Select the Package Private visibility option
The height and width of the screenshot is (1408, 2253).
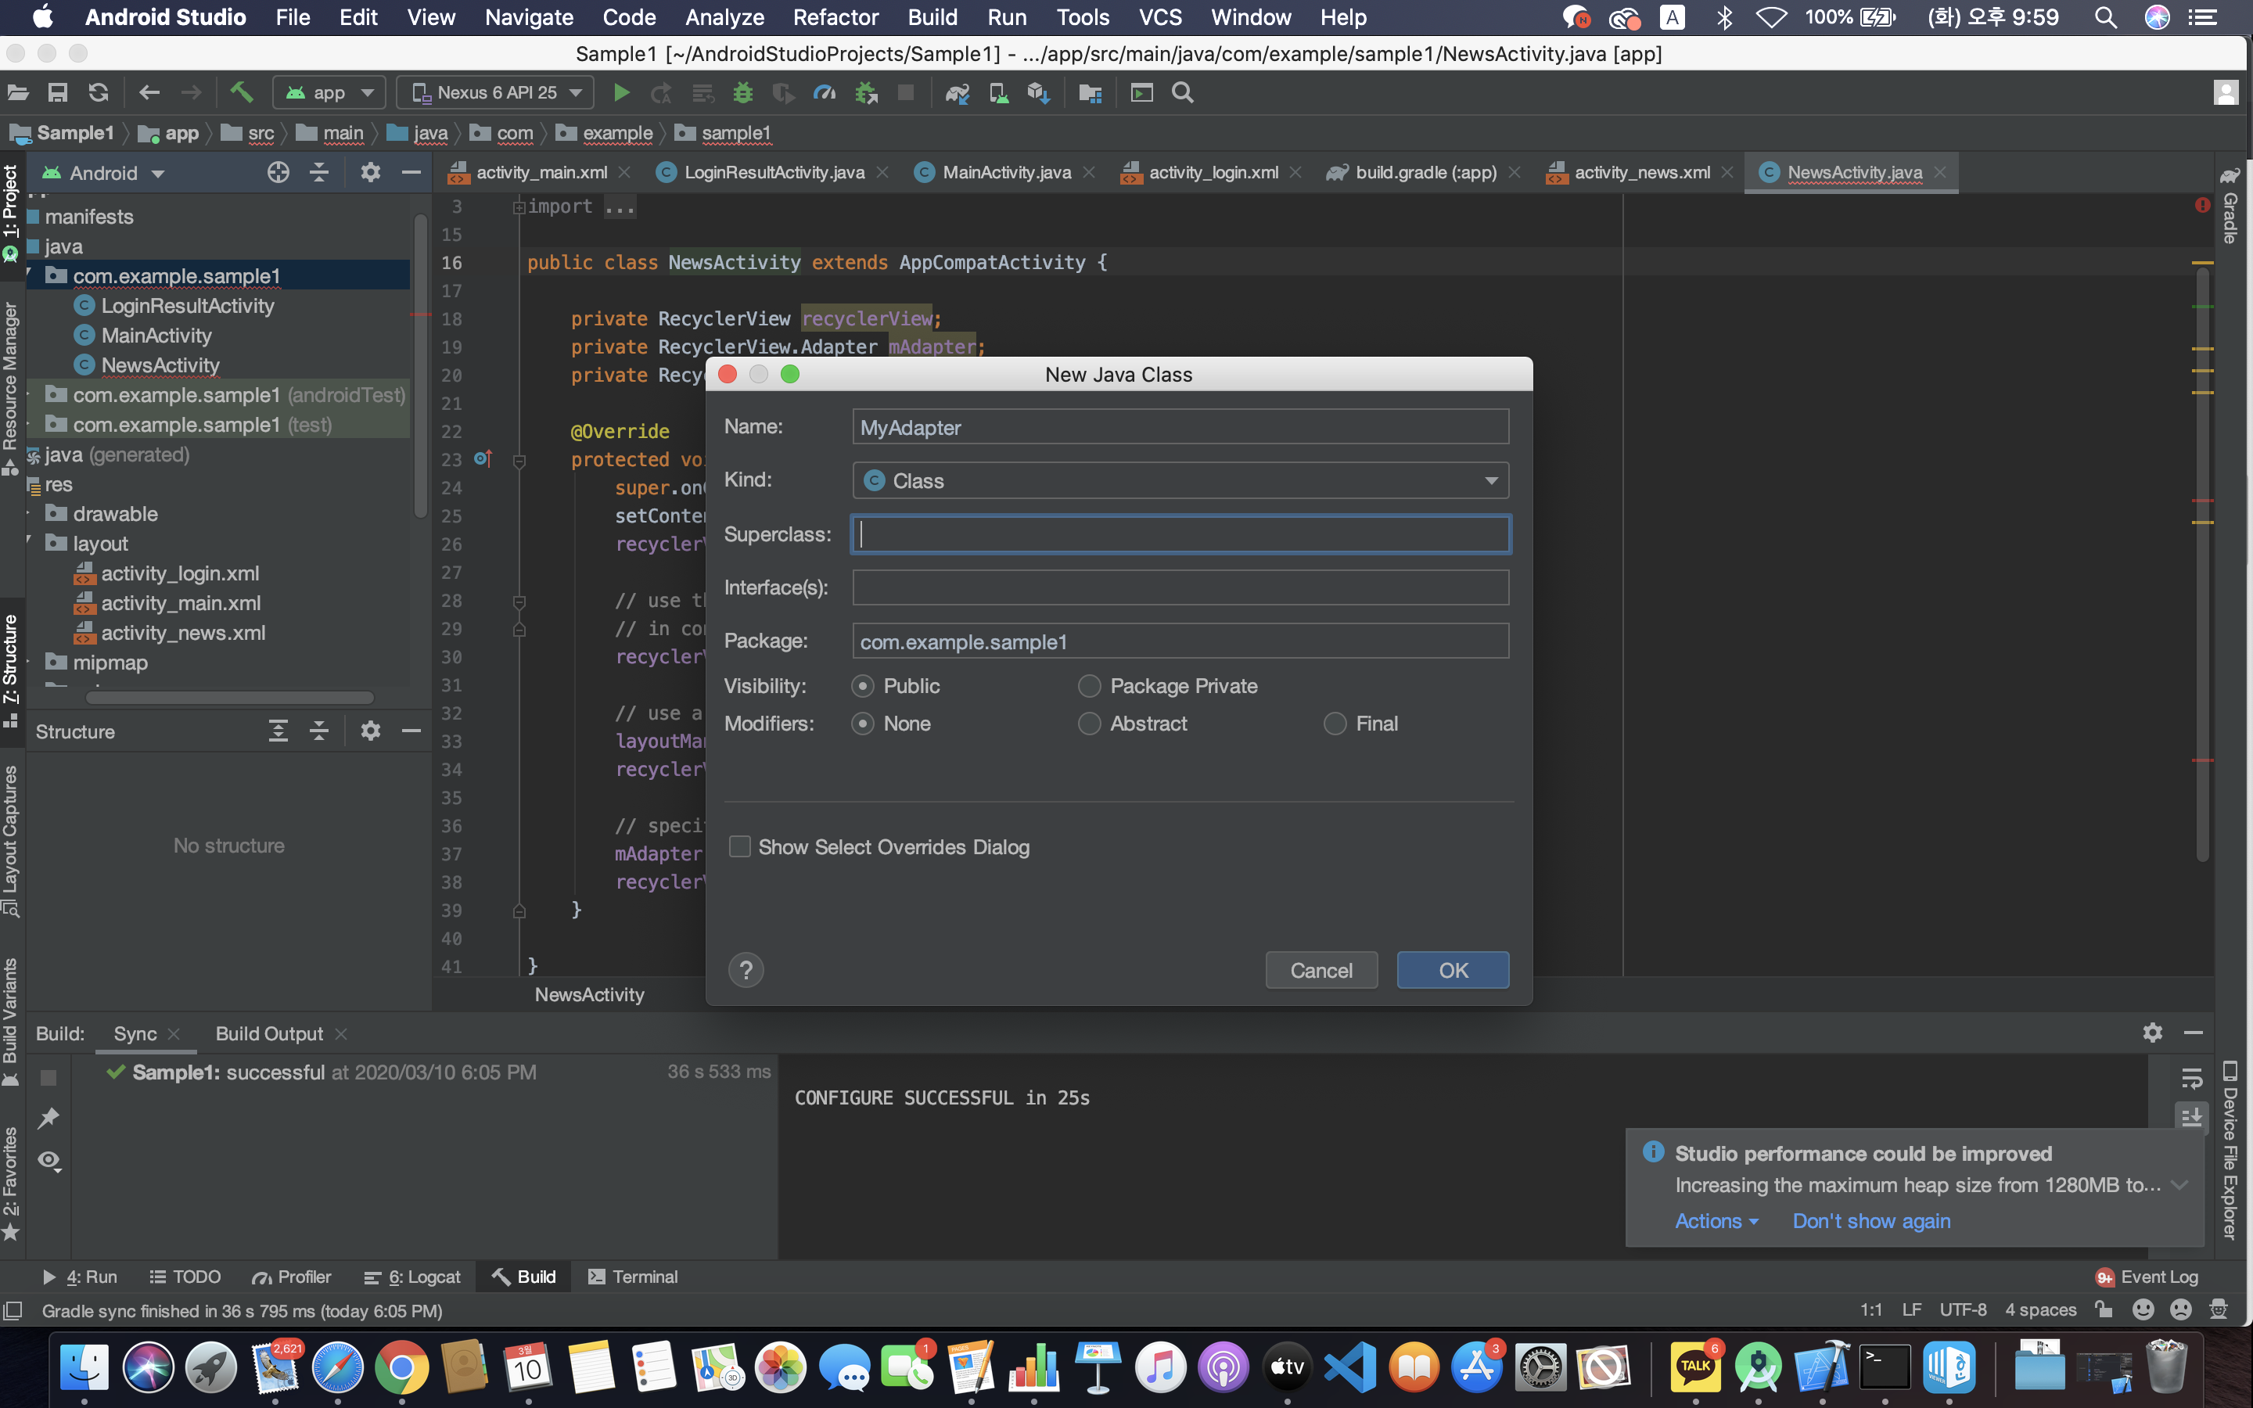point(1089,686)
